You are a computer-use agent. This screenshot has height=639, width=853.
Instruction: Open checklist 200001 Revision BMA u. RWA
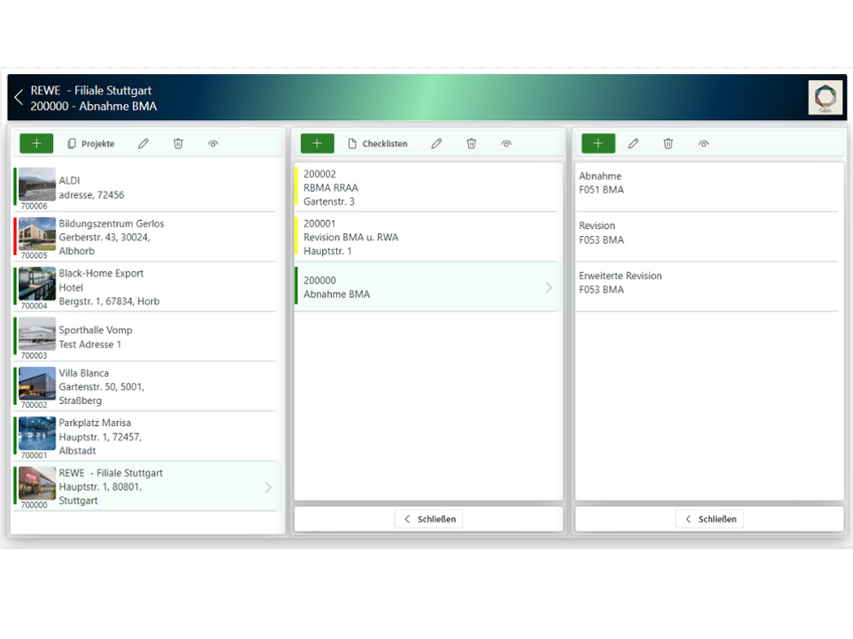coord(426,237)
